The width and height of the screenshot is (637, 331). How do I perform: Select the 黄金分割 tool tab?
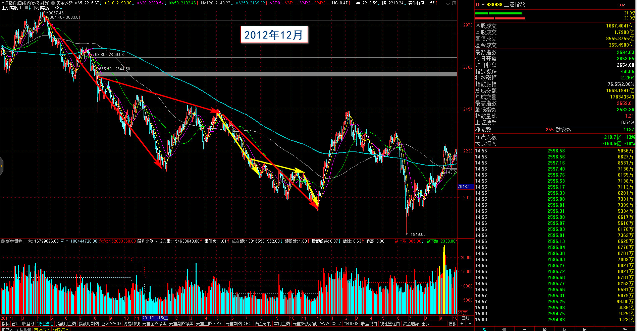(x=263, y=324)
